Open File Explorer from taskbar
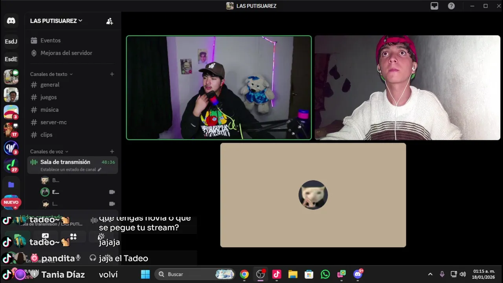 293,274
